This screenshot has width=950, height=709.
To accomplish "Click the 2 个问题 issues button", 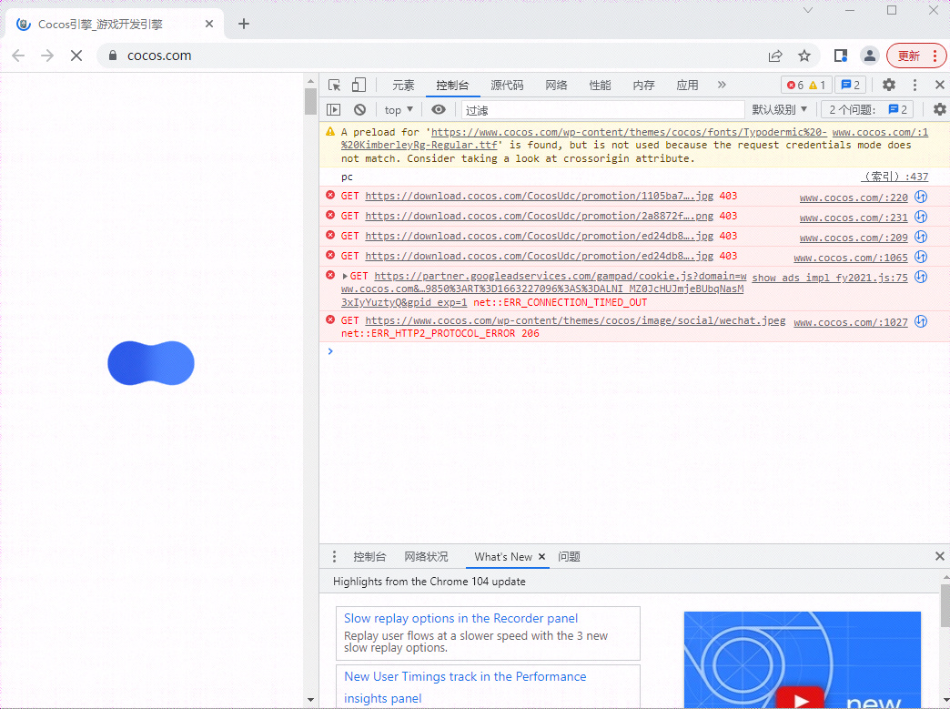I will 867,110.
